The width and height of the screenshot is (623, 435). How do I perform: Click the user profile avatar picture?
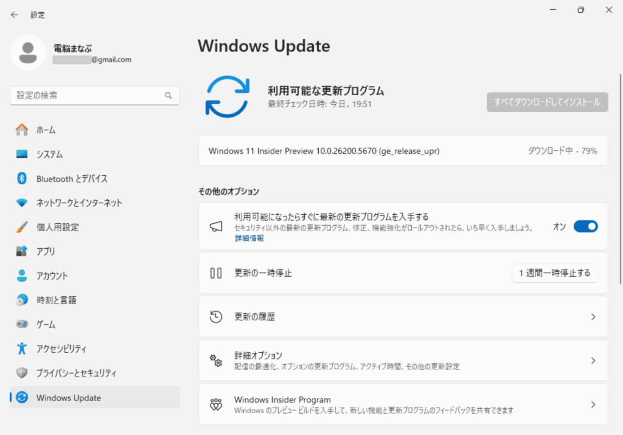pyautogui.click(x=28, y=53)
